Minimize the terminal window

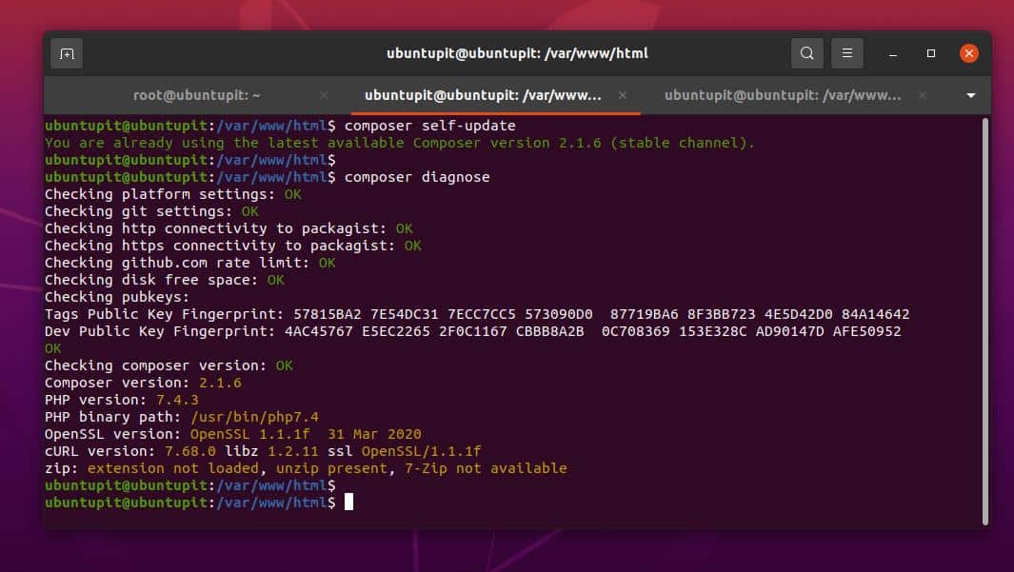point(892,53)
